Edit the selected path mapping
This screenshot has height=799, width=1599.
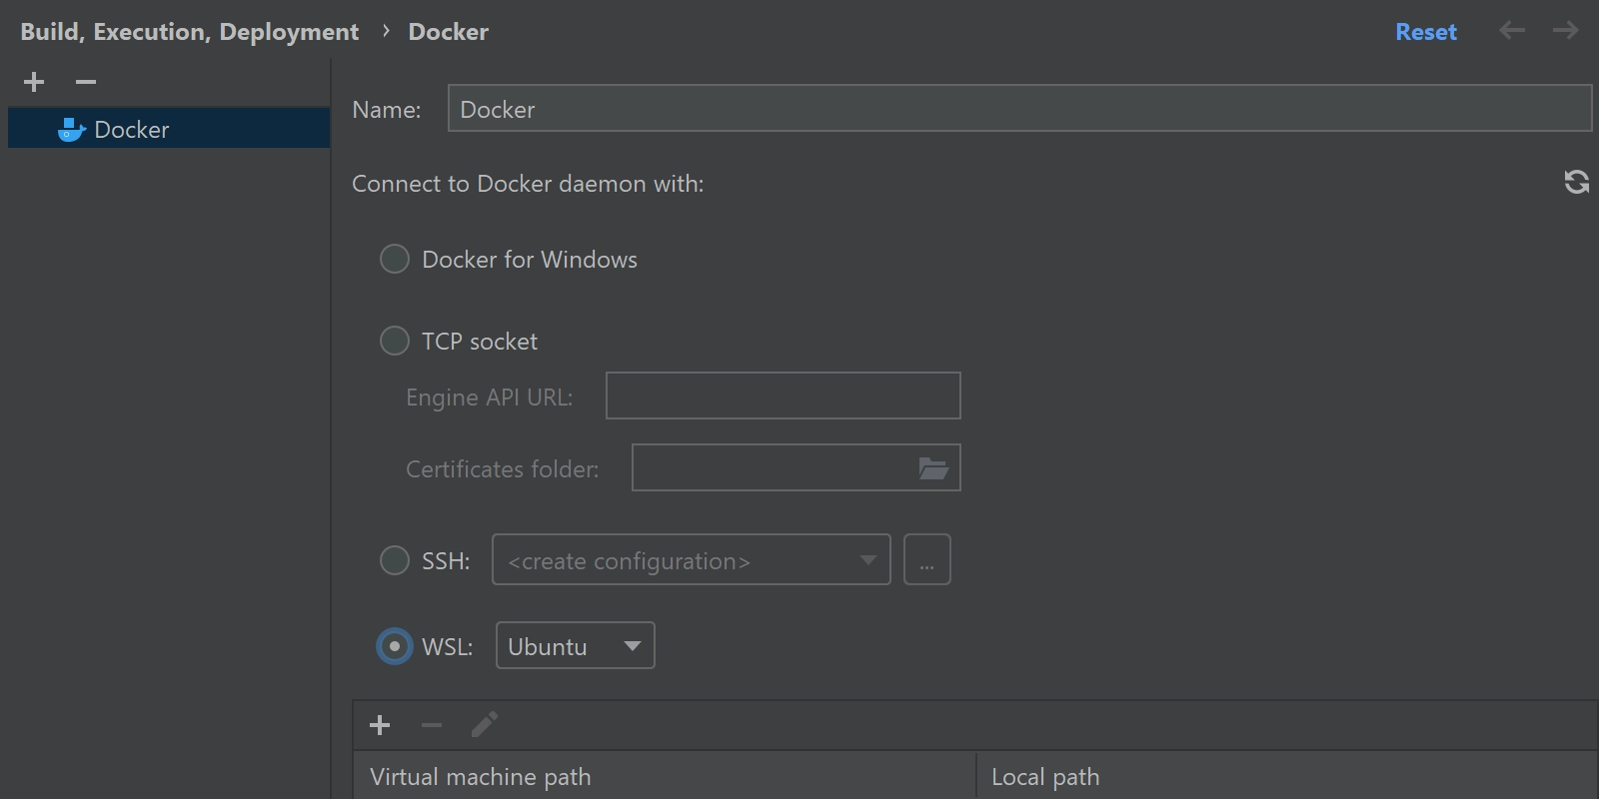485,725
